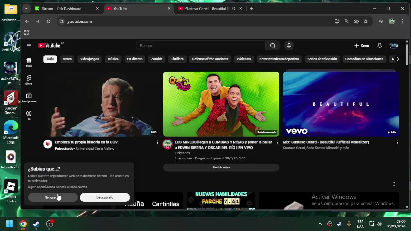Open Suscripciones in the sidebar
Viewport: 411px width, 231px height.
[x=29, y=98]
